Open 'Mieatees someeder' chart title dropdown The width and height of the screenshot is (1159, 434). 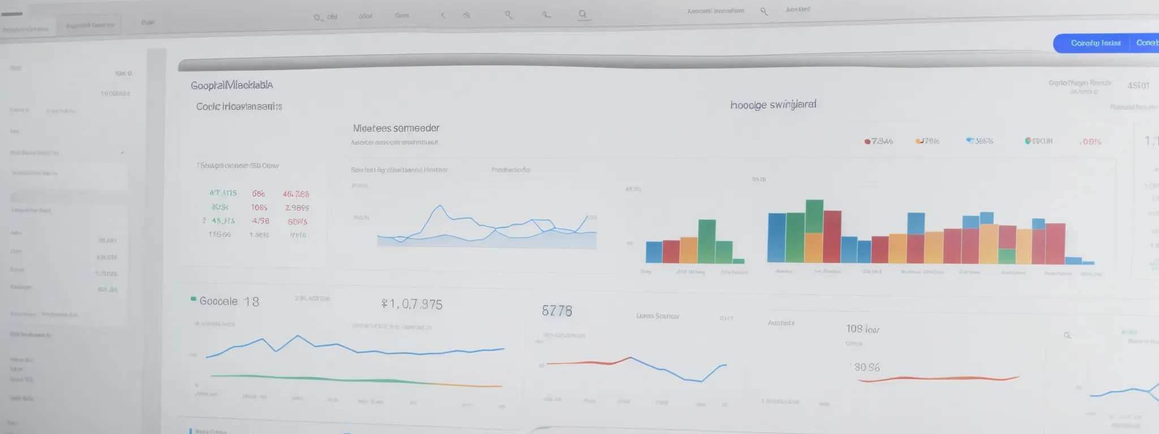click(396, 128)
